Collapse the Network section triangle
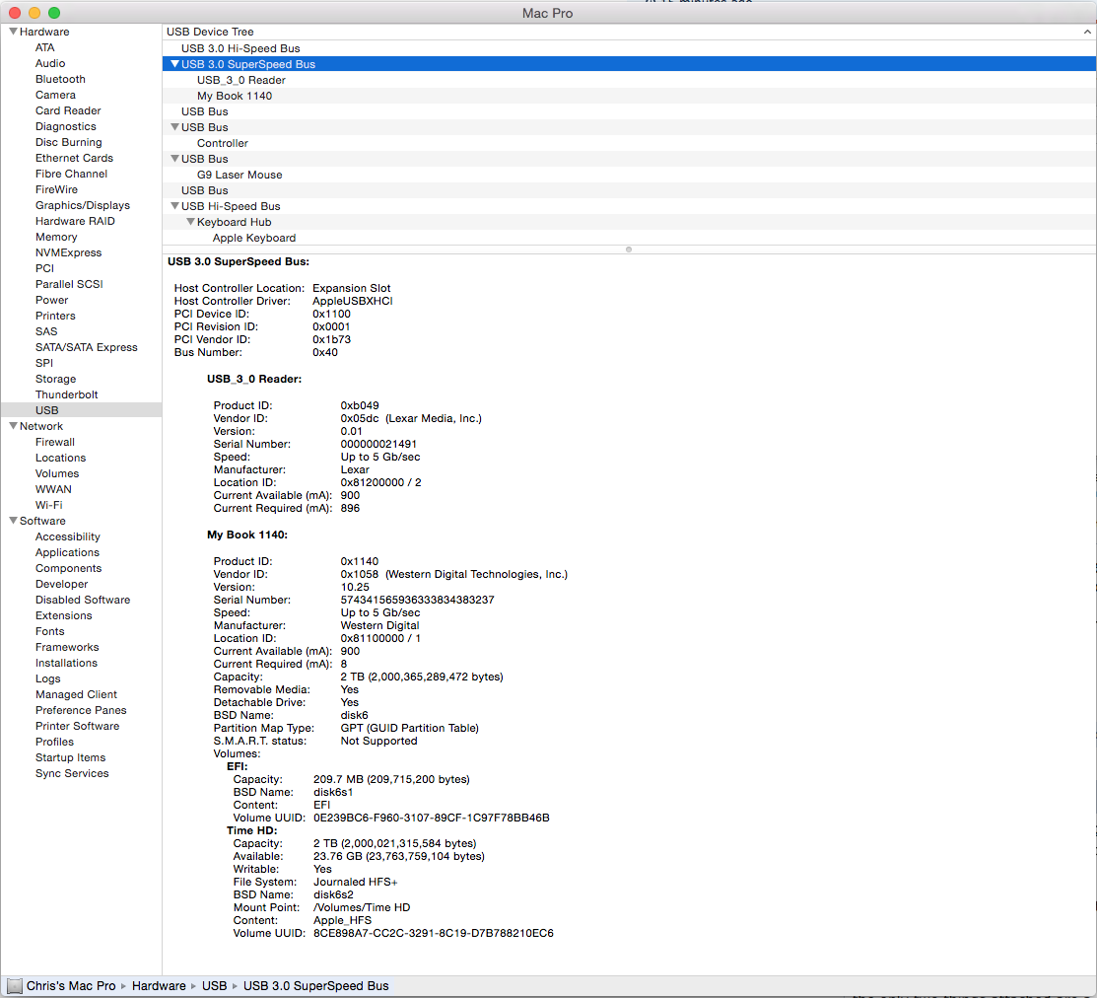Image resolution: width=1097 pixels, height=998 pixels. point(13,425)
